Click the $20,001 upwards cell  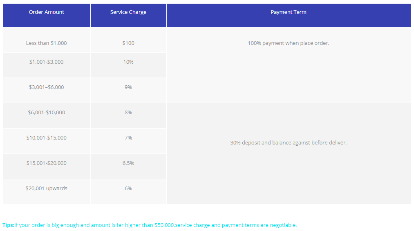(47, 189)
